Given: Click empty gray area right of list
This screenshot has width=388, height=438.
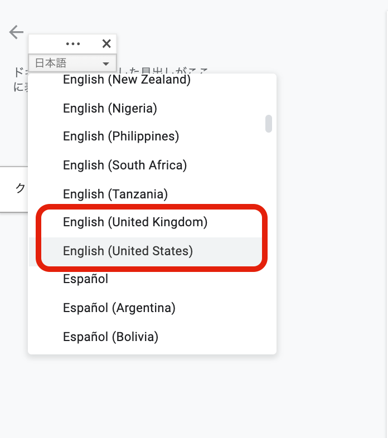Looking at the screenshot, I should (x=329, y=223).
